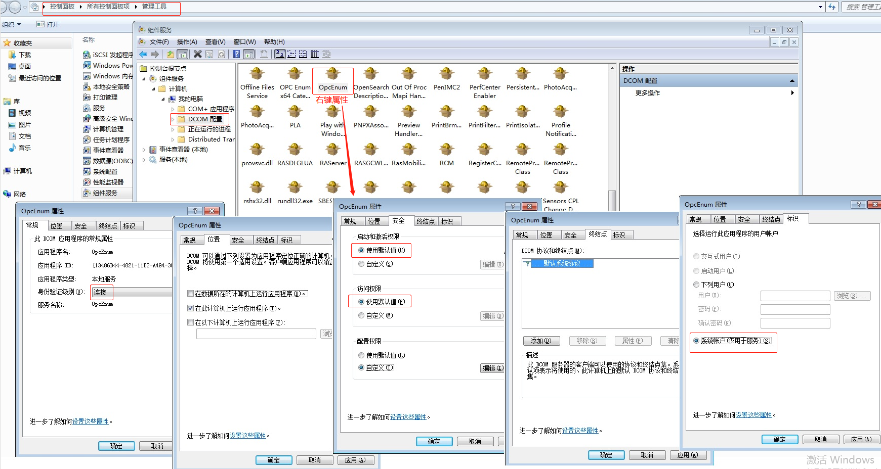Select 自定义(M) under 访问权限
This screenshot has width=881, height=469.
tap(361, 315)
